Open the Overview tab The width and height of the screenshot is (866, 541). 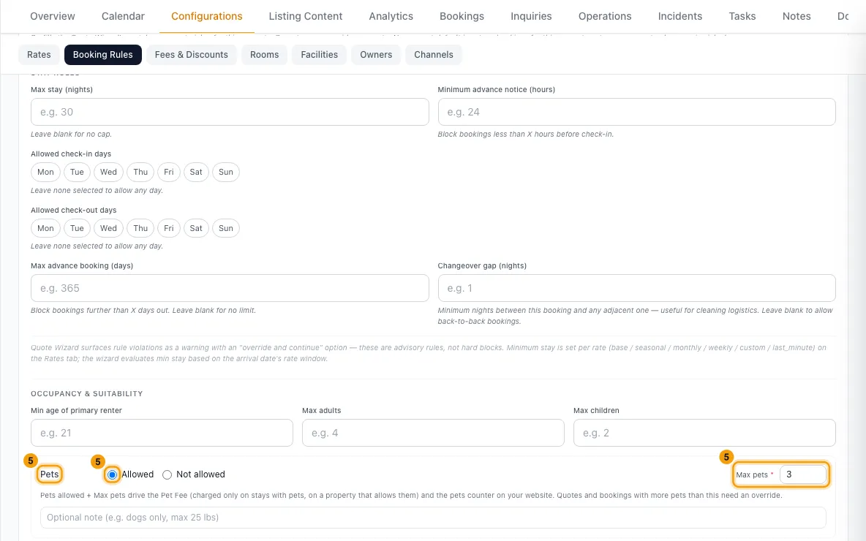(x=53, y=17)
